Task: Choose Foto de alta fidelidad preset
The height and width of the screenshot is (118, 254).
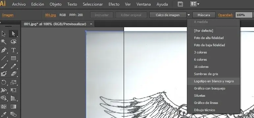Action: 213,38
